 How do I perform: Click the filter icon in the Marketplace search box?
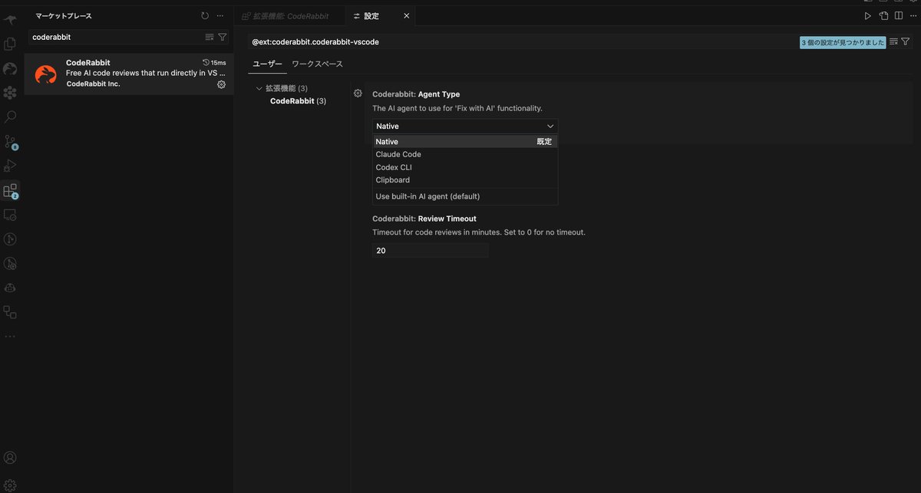[222, 36]
